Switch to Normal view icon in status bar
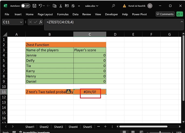This screenshot has width=185, height=133. pos(124,132)
